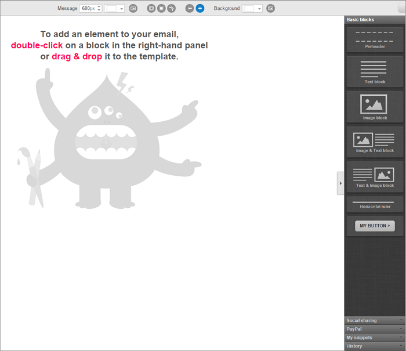Viewport: 406px width, 351px height.
Task: Click the Background color swatch
Action: click(x=249, y=9)
